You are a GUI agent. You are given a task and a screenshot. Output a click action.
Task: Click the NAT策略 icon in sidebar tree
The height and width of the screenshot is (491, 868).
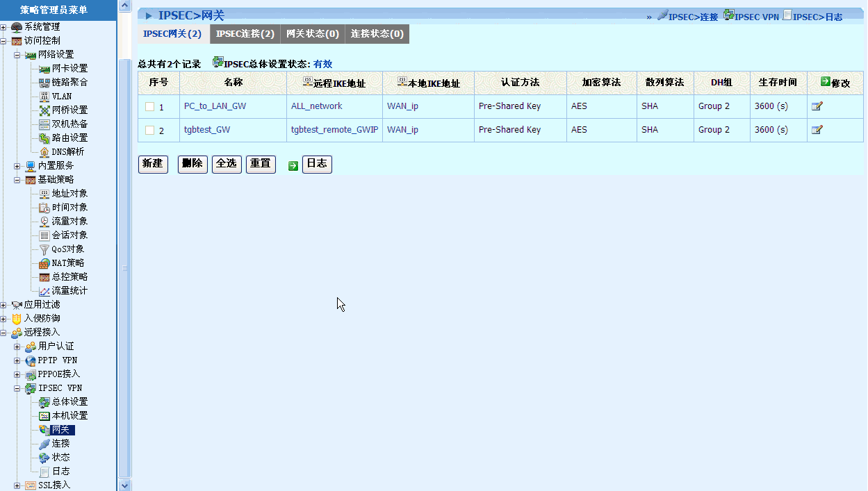coord(44,263)
